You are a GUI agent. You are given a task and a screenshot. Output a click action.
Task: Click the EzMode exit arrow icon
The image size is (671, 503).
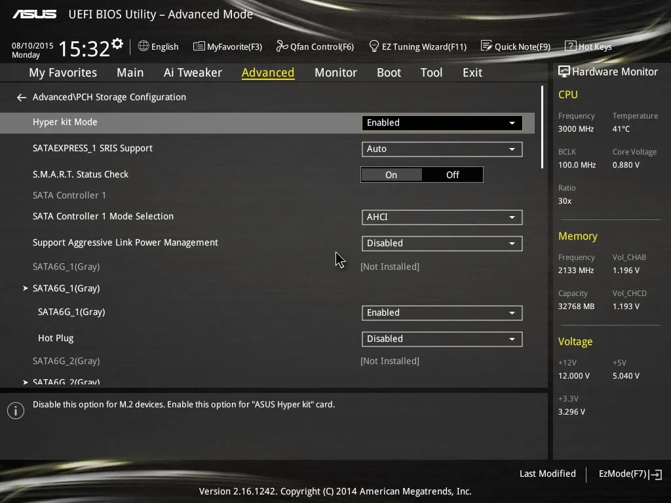click(655, 474)
